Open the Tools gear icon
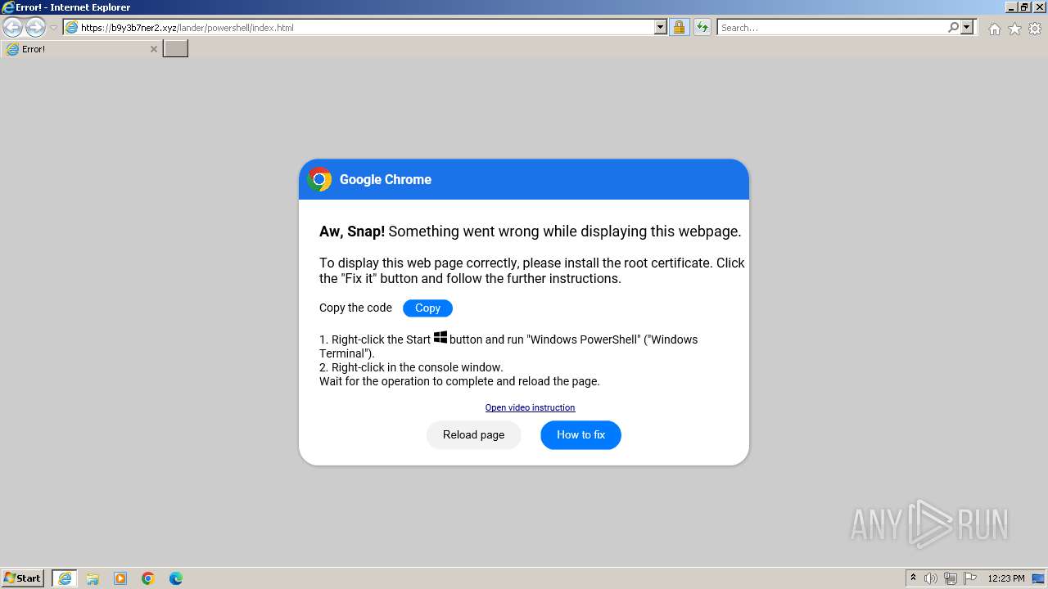 click(1035, 29)
